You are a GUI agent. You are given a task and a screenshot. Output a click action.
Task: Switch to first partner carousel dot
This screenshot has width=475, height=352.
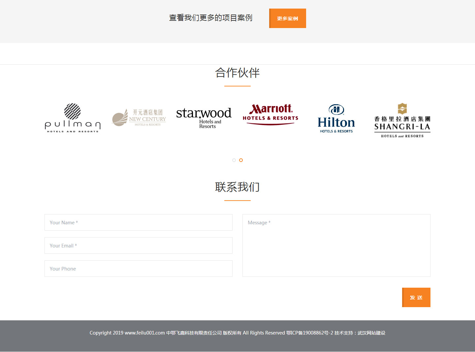pyautogui.click(x=234, y=160)
